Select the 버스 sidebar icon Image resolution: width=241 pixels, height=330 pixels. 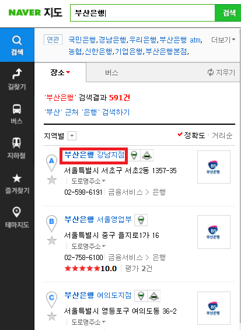(17, 114)
